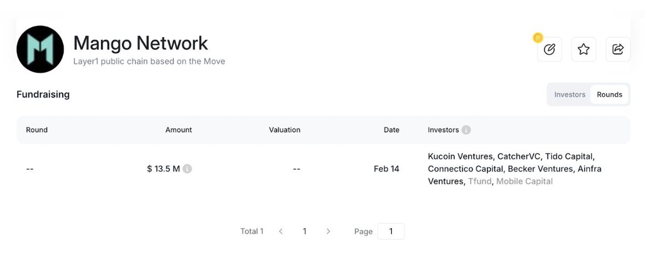This screenshot has width=667, height=258.
Task: Focus the Page number input field
Action: (x=391, y=231)
